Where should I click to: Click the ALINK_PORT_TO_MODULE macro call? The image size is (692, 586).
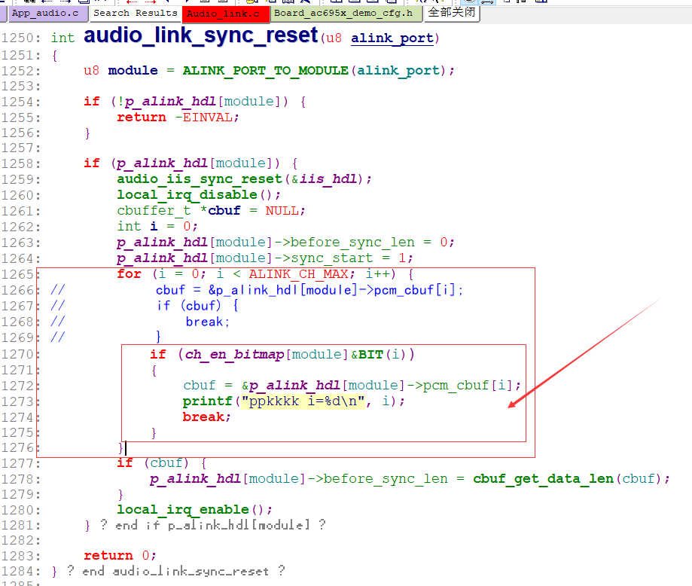point(265,70)
